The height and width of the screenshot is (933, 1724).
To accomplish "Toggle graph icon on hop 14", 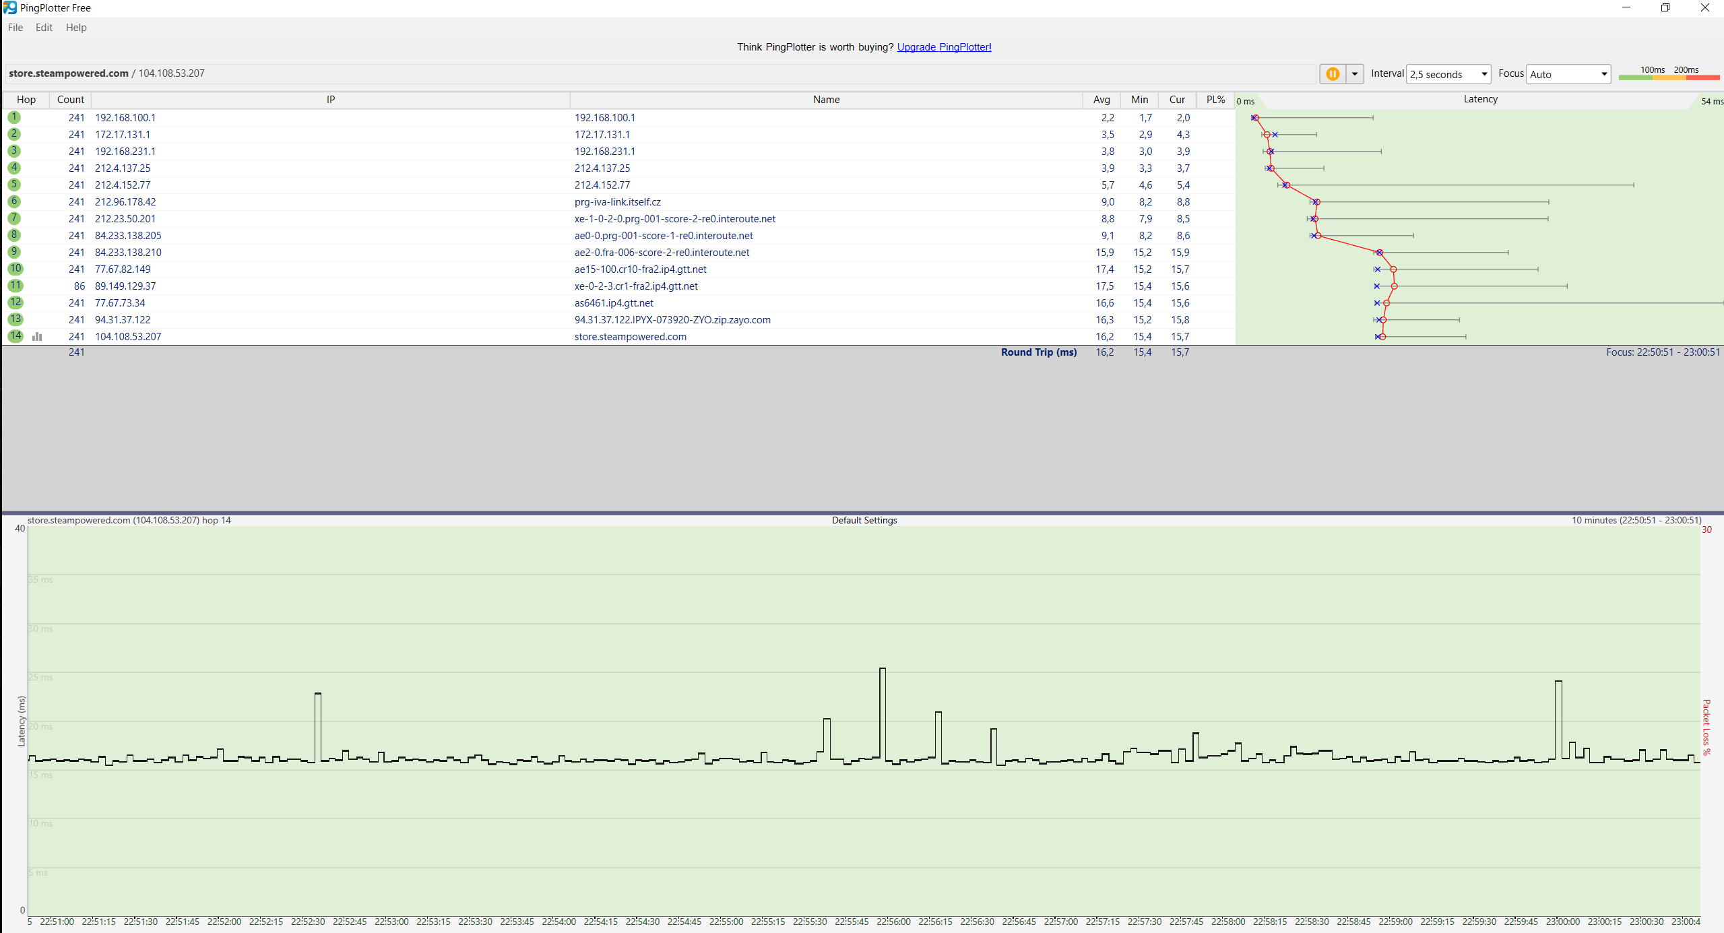I will click(37, 336).
